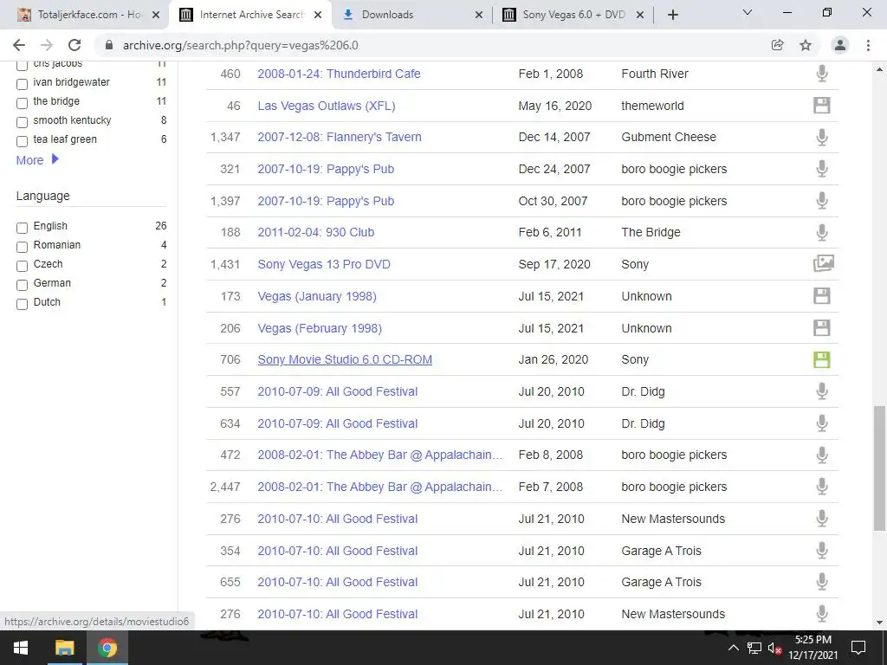The width and height of the screenshot is (887, 665).
Task: Click green floppy icon for Sony Movie Studio 6.0
Action: (822, 359)
